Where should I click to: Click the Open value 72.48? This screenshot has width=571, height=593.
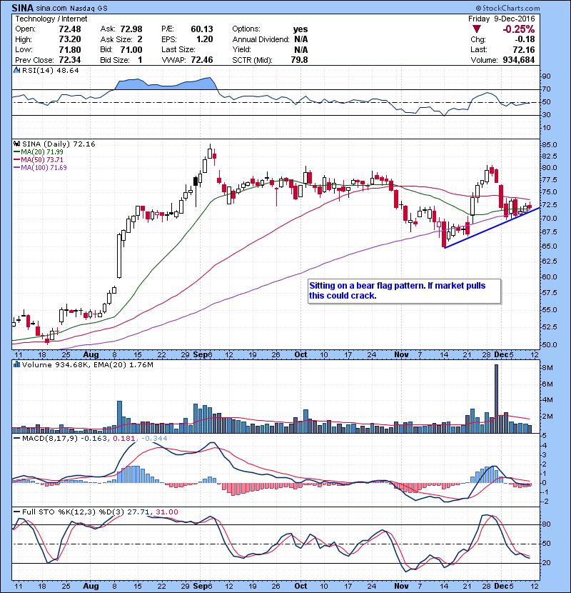pyautogui.click(x=70, y=29)
